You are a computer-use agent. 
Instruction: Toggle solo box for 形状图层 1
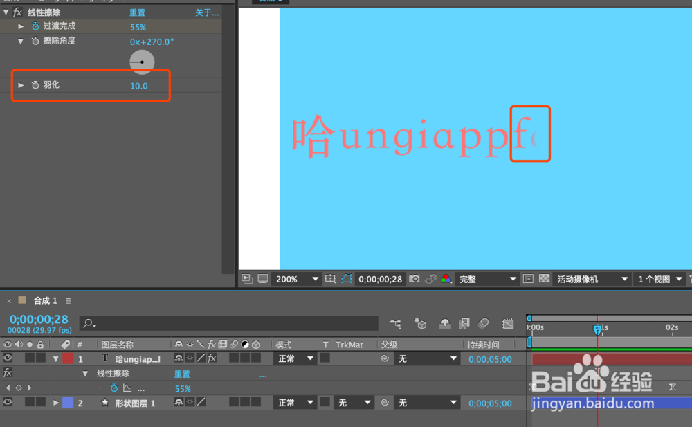click(x=30, y=402)
